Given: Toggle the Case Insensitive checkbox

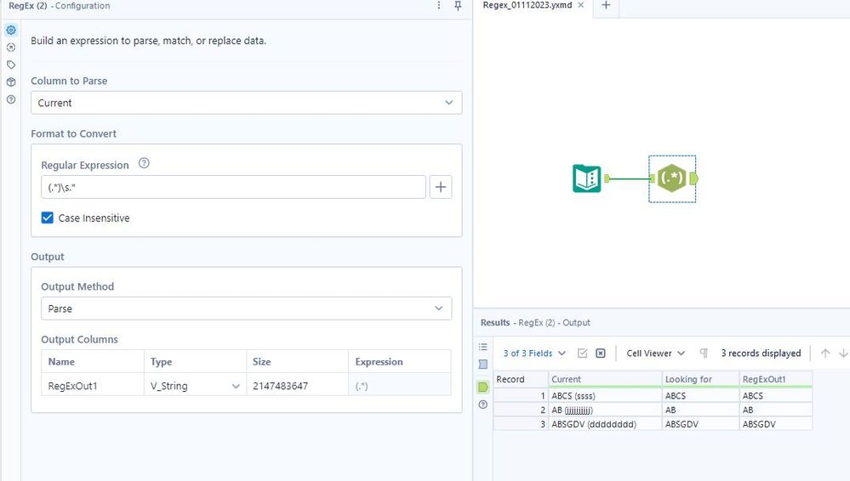Looking at the screenshot, I should (x=48, y=218).
